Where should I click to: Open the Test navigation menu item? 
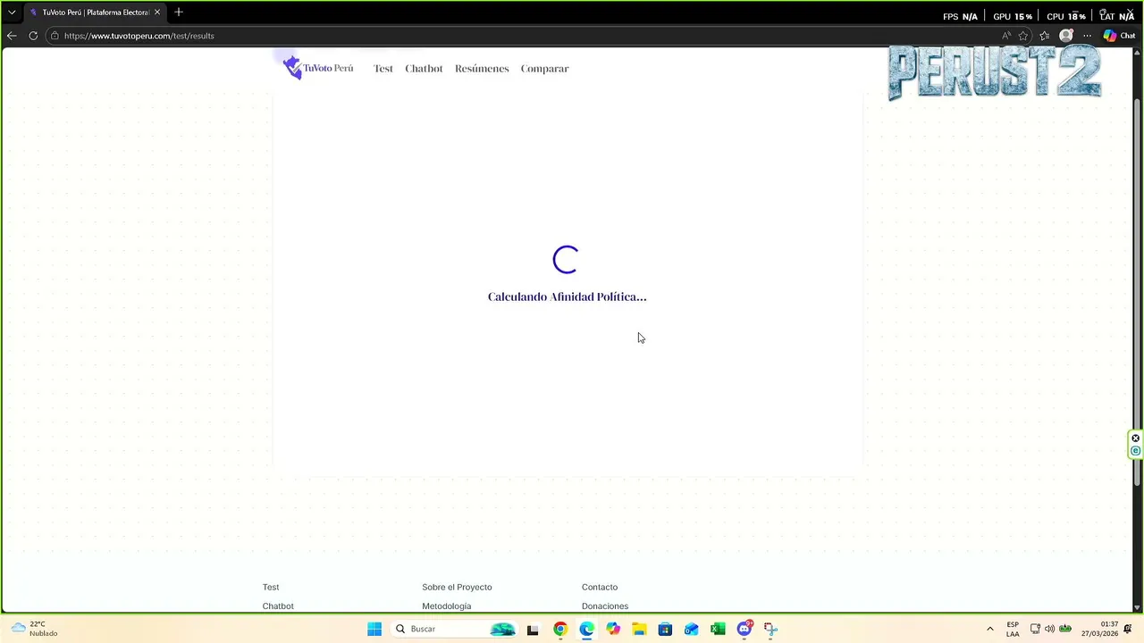pyautogui.click(x=383, y=69)
